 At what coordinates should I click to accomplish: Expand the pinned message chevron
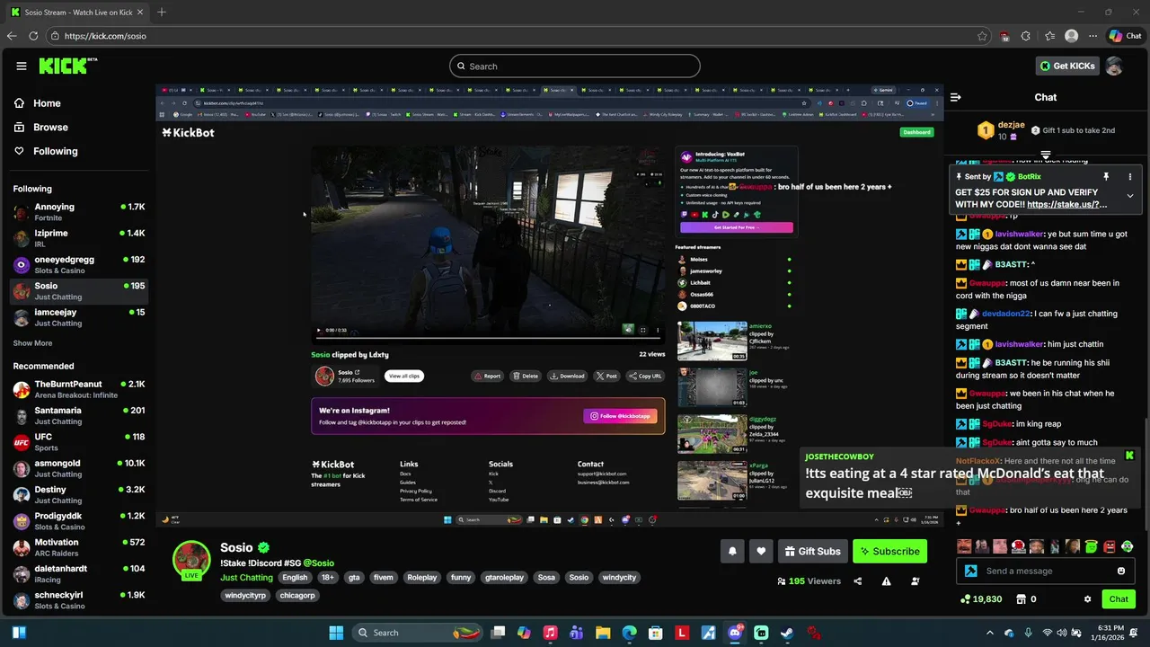click(1130, 196)
